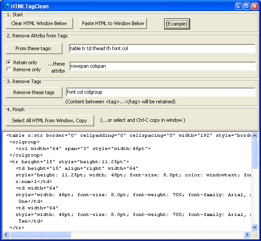Click the horizontal scrollbar right arrow
The width and height of the screenshot is (261, 241).
point(247,235)
